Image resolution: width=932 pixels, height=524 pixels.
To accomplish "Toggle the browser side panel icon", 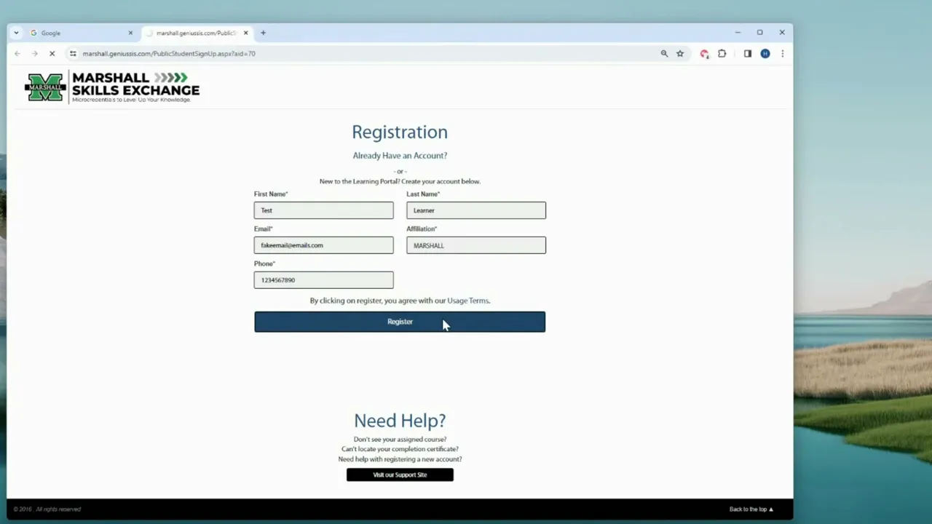I will click(747, 54).
